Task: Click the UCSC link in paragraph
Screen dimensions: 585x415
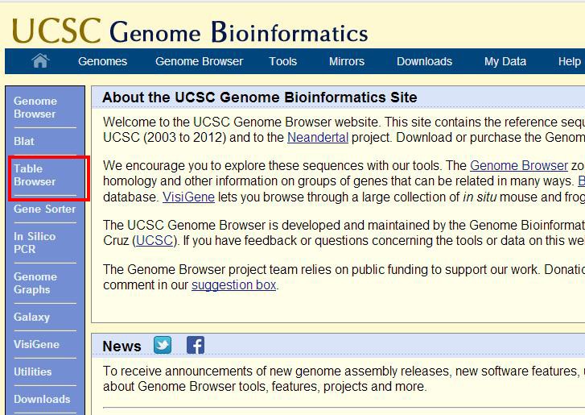Action: point(154,241)
